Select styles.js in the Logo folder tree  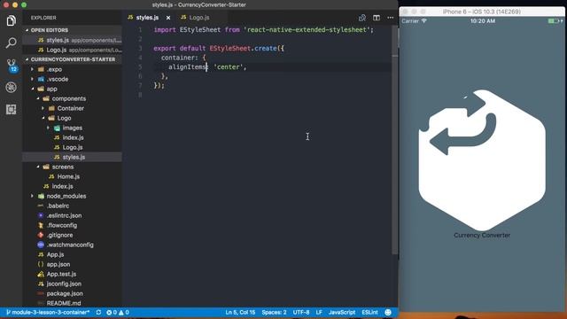pos(73,157)
